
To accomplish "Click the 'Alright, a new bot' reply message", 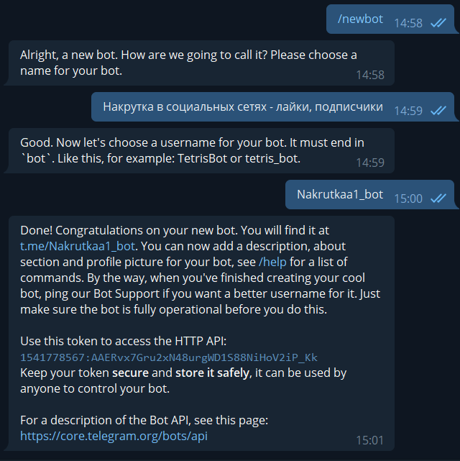I will pyautogui.click(x=201, y=63).
